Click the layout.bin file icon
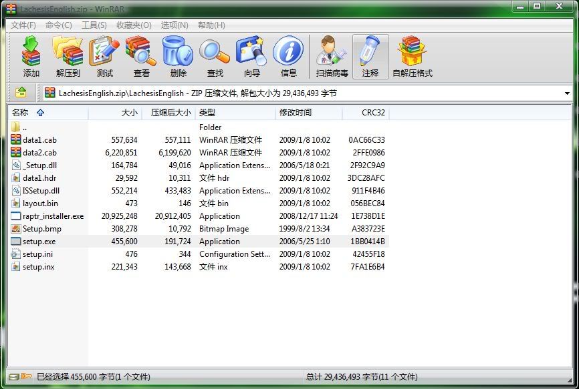Screen dimensions: 579x389 coord(16,203)
